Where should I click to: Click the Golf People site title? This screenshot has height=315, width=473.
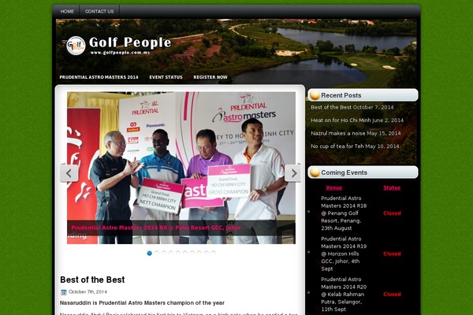tap(130, 43)
